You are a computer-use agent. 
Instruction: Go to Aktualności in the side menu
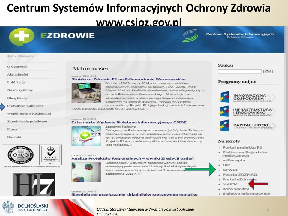18,74
